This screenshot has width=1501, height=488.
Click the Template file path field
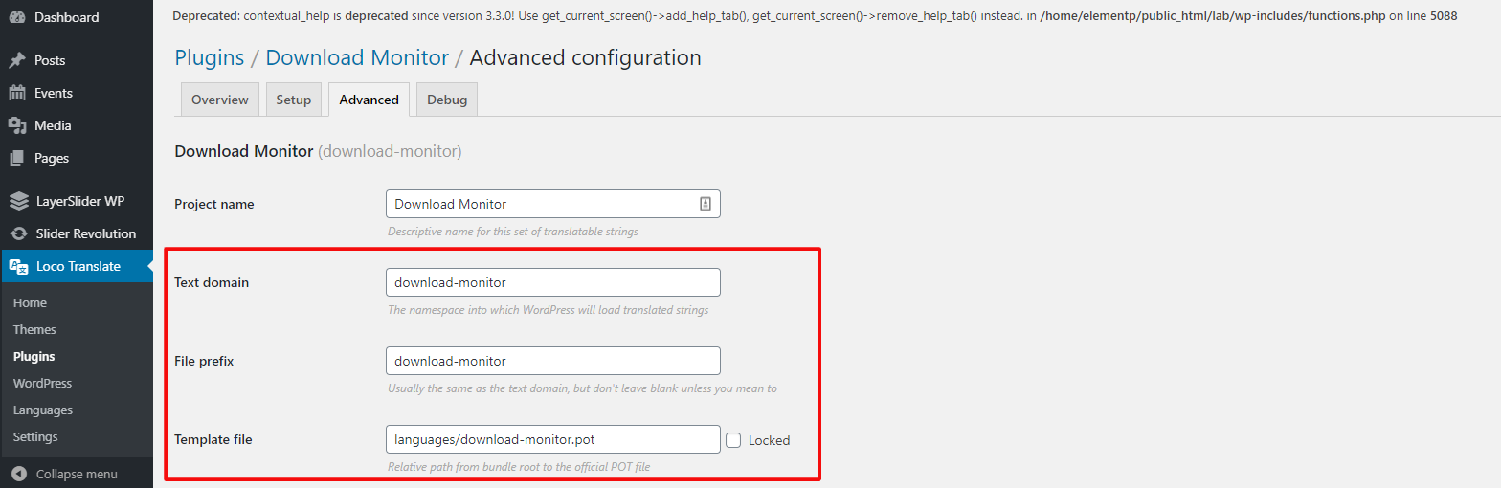pos(552,439)
